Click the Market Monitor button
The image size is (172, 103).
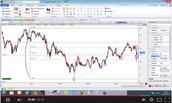coord(7,20)
